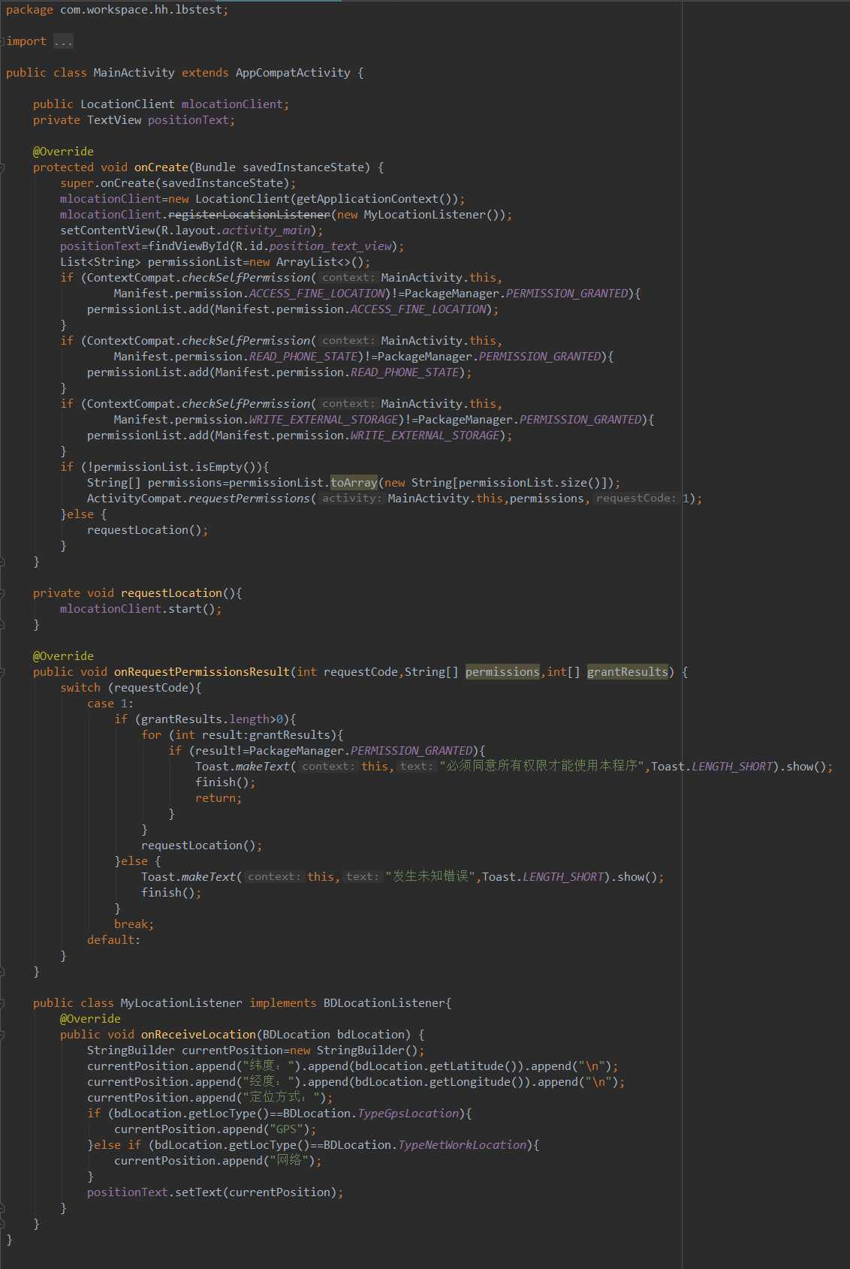Viewport: 850px width, 1269px height.
Task: Click onRequestPermissionsResult method name
Action: (202, 672)
